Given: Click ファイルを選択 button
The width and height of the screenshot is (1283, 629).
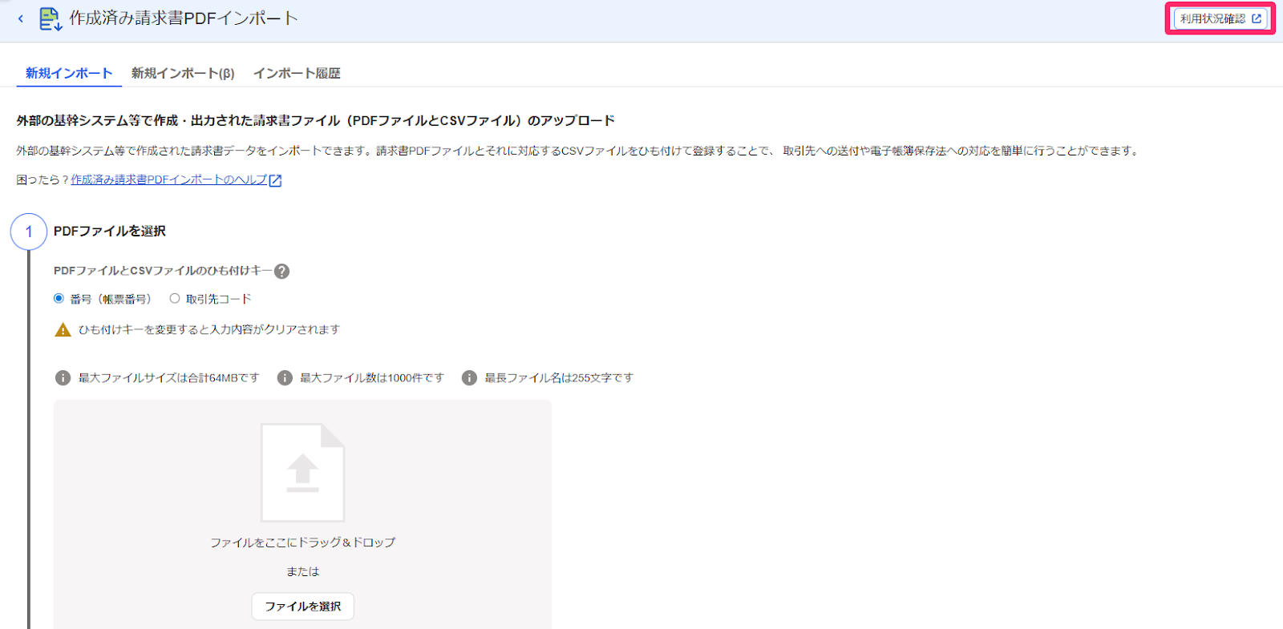Looking at the screenshot, I should click(303, 606).
